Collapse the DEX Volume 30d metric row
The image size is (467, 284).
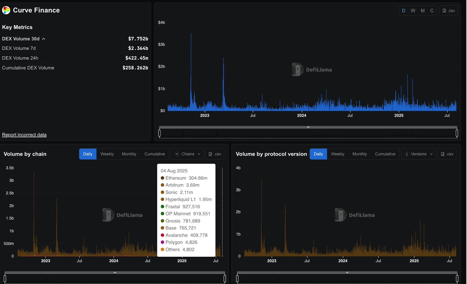point(24,39)
